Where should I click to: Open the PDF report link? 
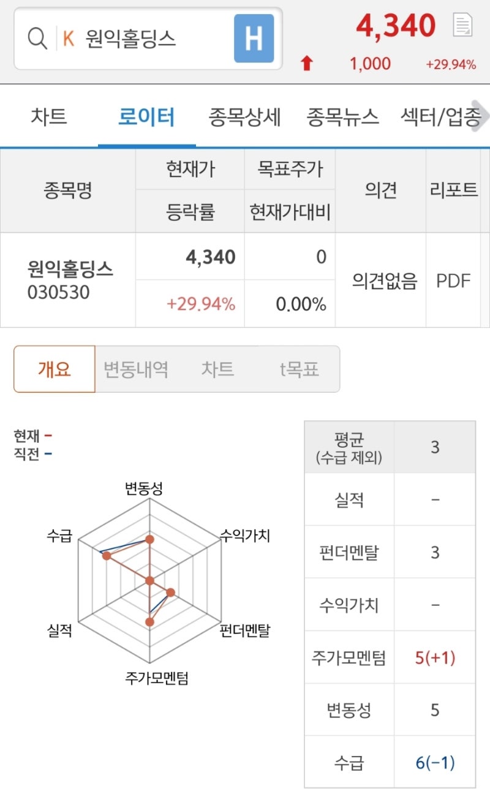pyautogui.click(x=453, y=281)
